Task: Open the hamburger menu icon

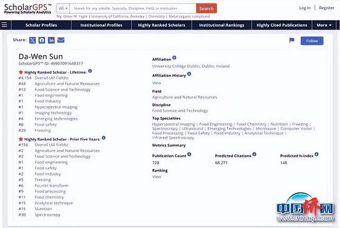Action: (x=5, y=25)
